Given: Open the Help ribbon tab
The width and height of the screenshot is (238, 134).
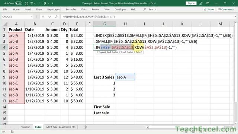Looking at the screenshot, I should pyautogui.click(x=134, y=9).
